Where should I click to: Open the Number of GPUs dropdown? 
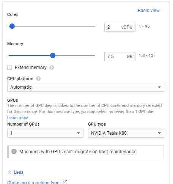click(x=45, y=133)
